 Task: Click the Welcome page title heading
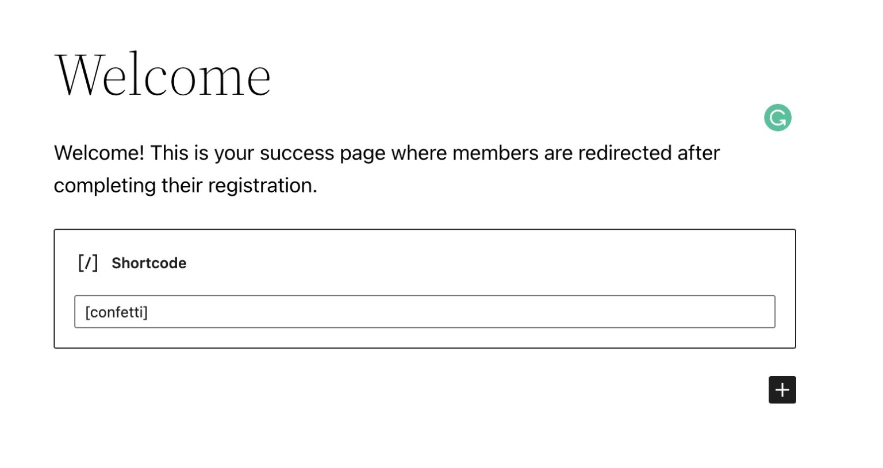click(x=163, y=75)
